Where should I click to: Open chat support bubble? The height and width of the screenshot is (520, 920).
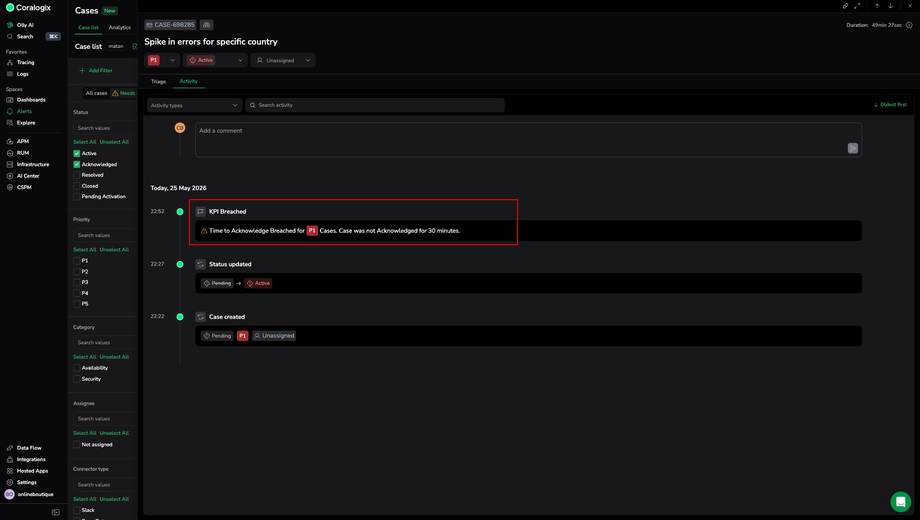[x=900, y=502]
